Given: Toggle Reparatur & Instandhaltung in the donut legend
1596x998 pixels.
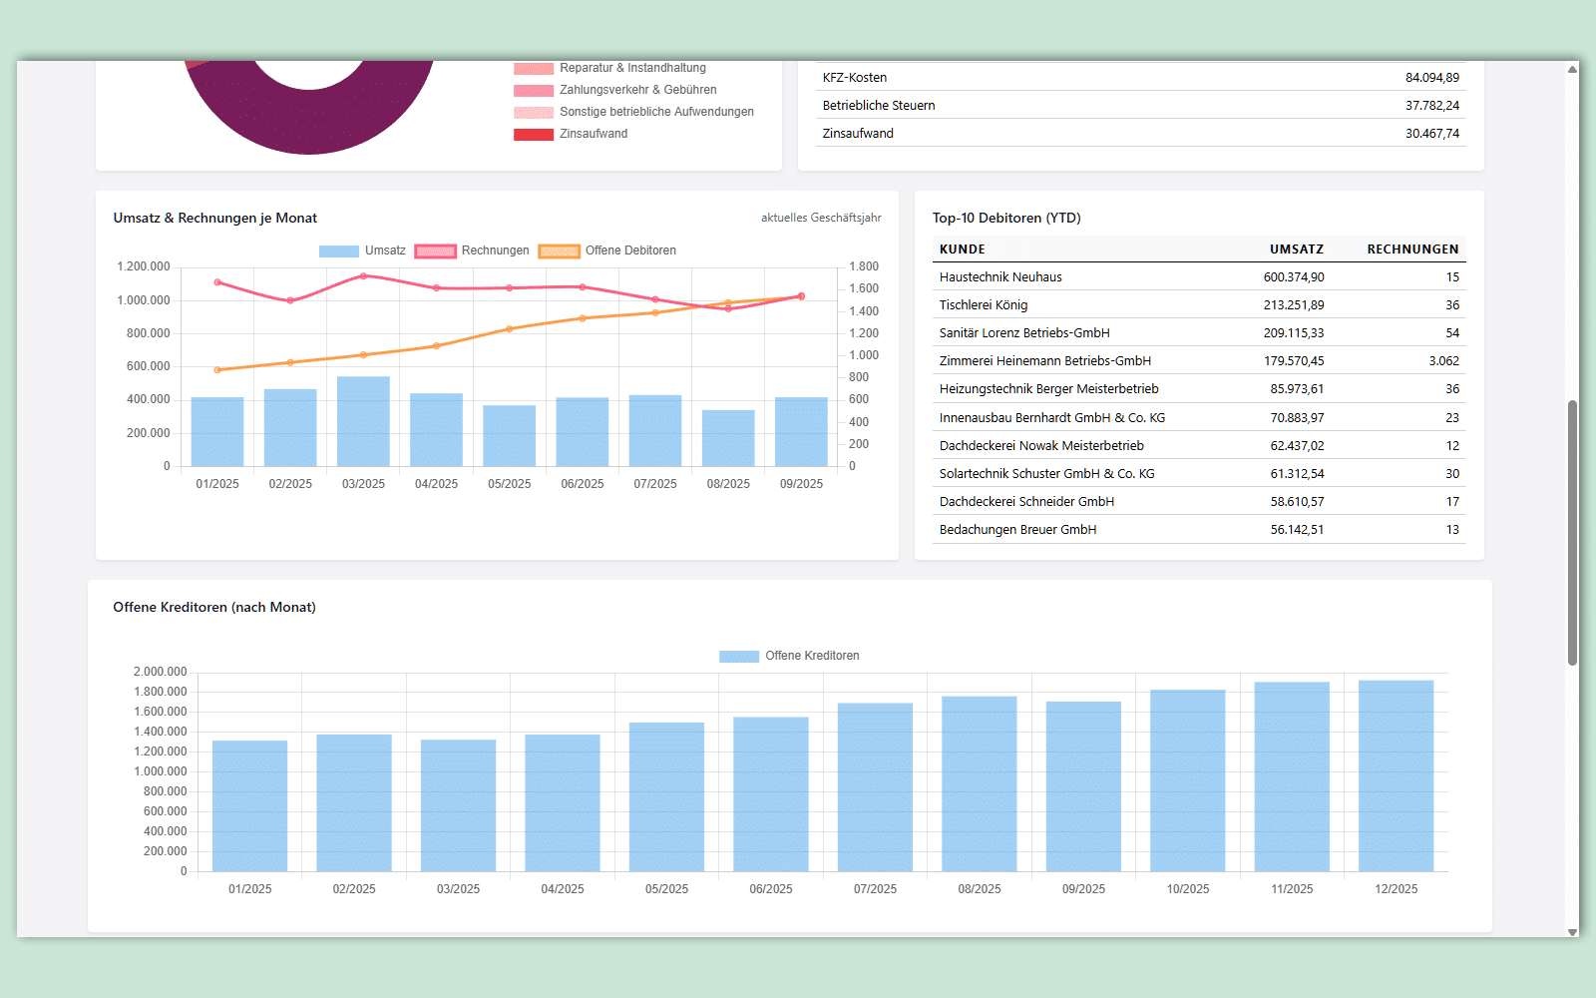Looking at the screenshot, I should [609, 68].
